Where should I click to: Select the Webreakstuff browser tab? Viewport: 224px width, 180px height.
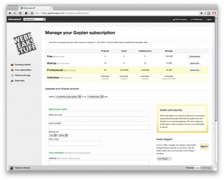pyautogui.click(x=35, y=8)
